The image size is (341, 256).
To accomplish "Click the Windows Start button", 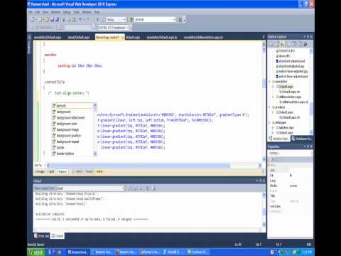I will [x=36, y=252].
